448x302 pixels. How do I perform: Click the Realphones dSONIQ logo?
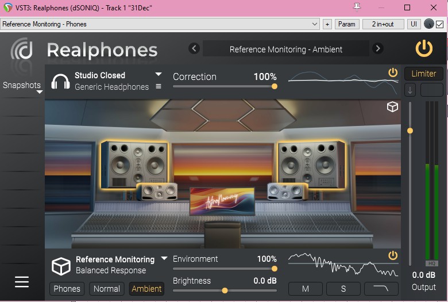22,49
